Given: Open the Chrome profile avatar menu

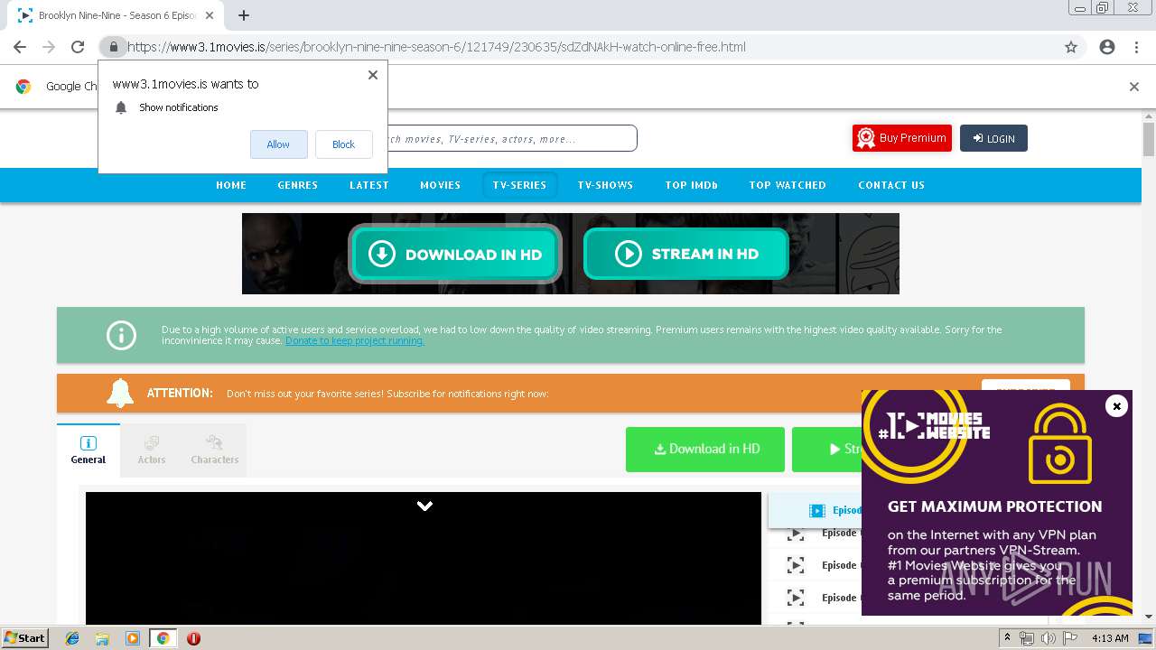Looking at the screenshot, I should 1107,47.
